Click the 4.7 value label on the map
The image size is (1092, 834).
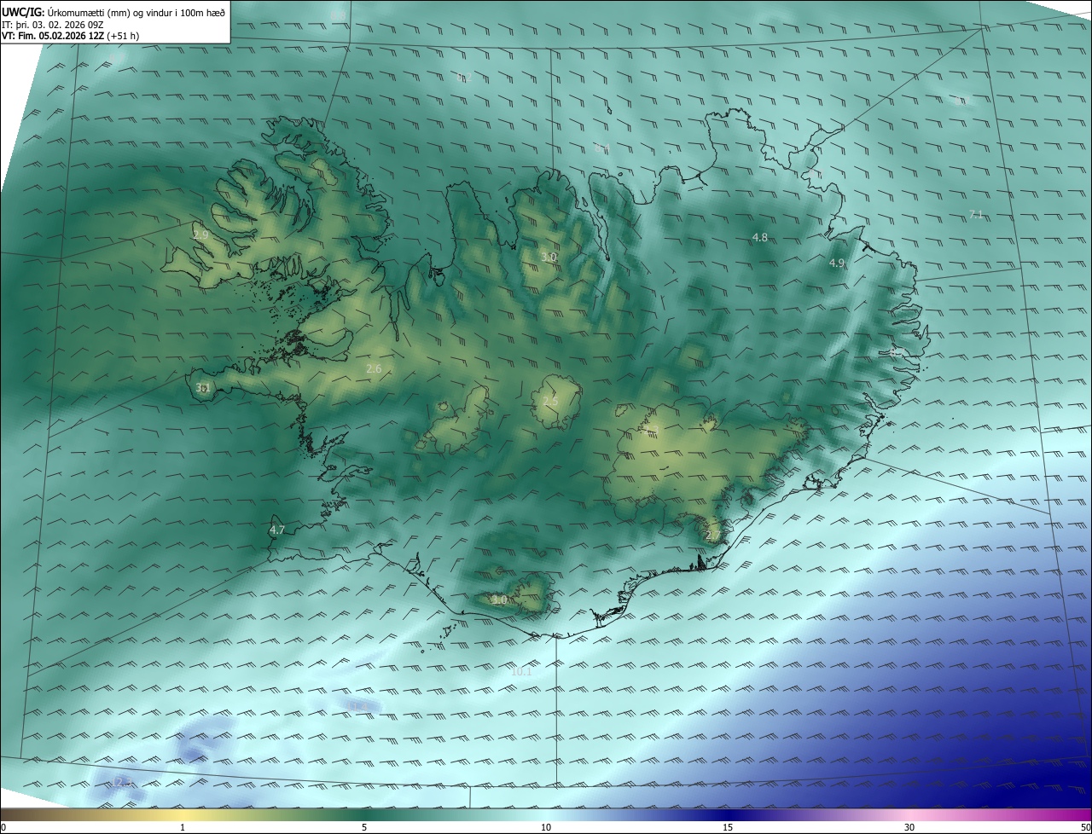pos(277,530)
